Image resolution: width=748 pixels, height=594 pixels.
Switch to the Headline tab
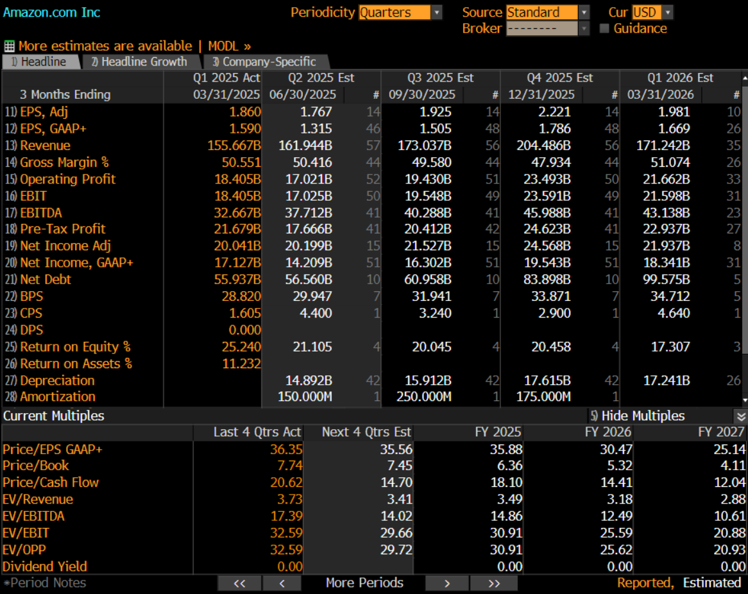40,62
